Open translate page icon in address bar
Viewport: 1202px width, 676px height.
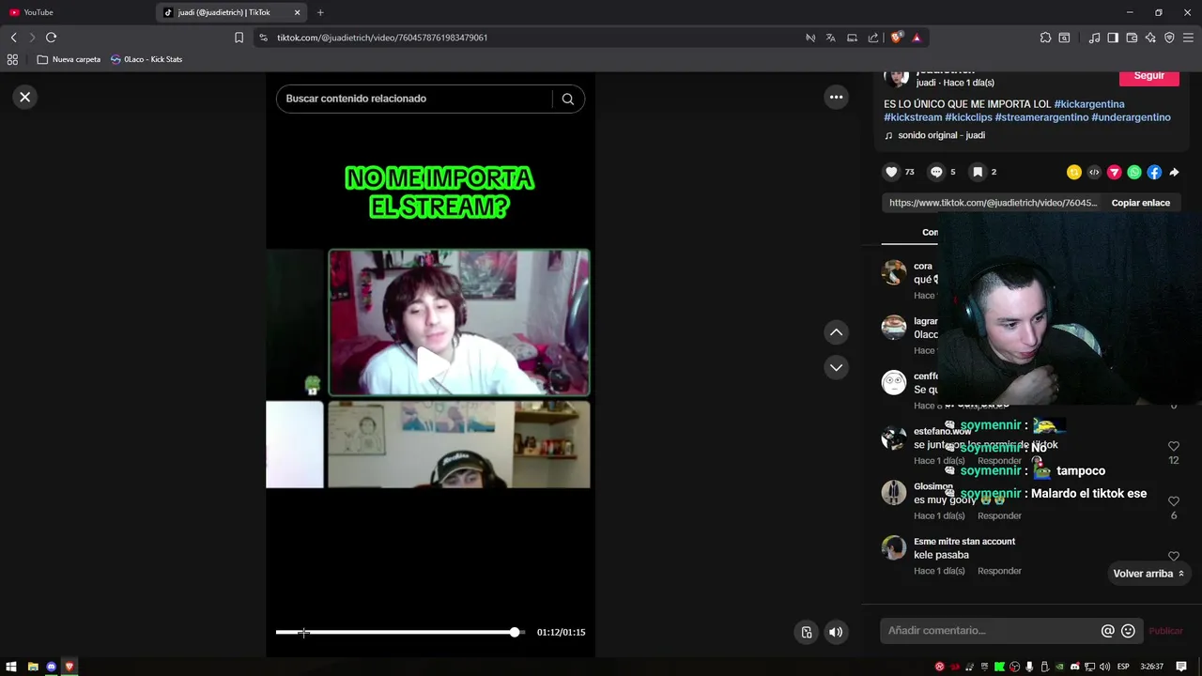coord(830,38)
